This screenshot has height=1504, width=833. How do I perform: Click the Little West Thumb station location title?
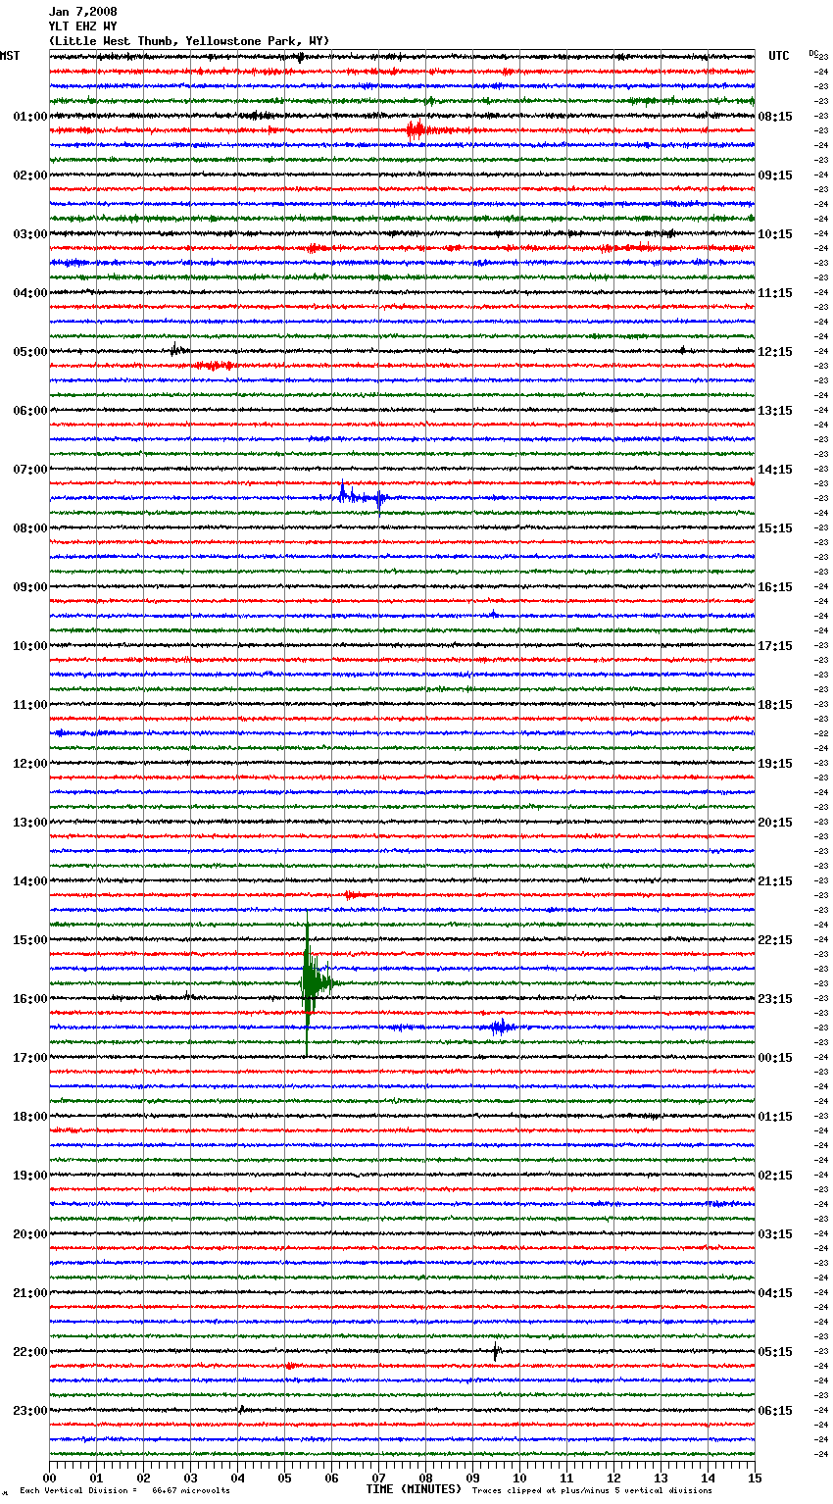[x=189, y=41]
